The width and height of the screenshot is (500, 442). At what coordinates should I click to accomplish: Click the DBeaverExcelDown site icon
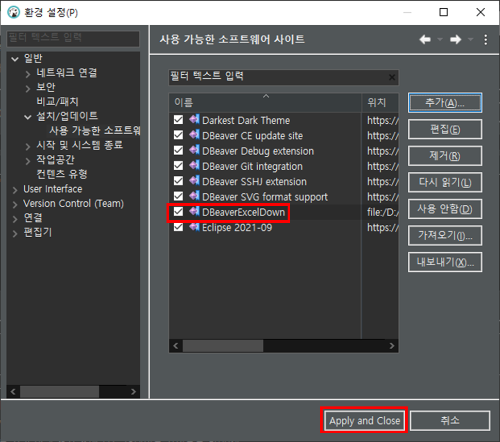[194, 211]
